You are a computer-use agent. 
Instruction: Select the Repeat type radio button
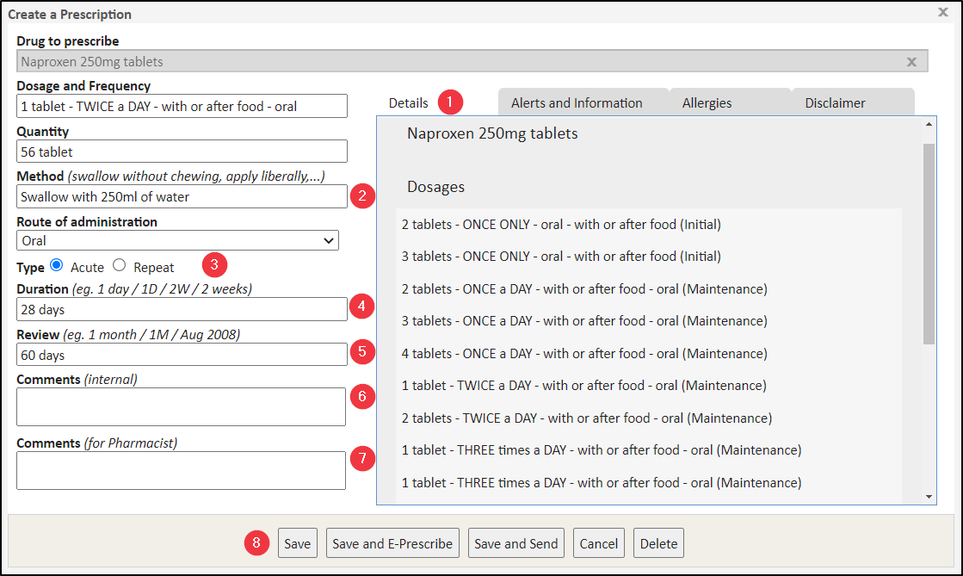tap(120, 265)
